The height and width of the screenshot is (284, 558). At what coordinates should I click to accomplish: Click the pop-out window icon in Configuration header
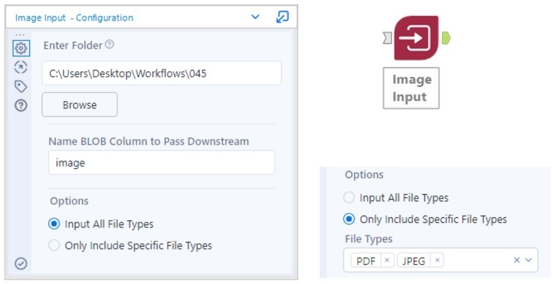coord(282,17)
